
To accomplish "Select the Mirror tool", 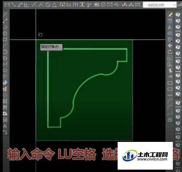I will [170, 27].
